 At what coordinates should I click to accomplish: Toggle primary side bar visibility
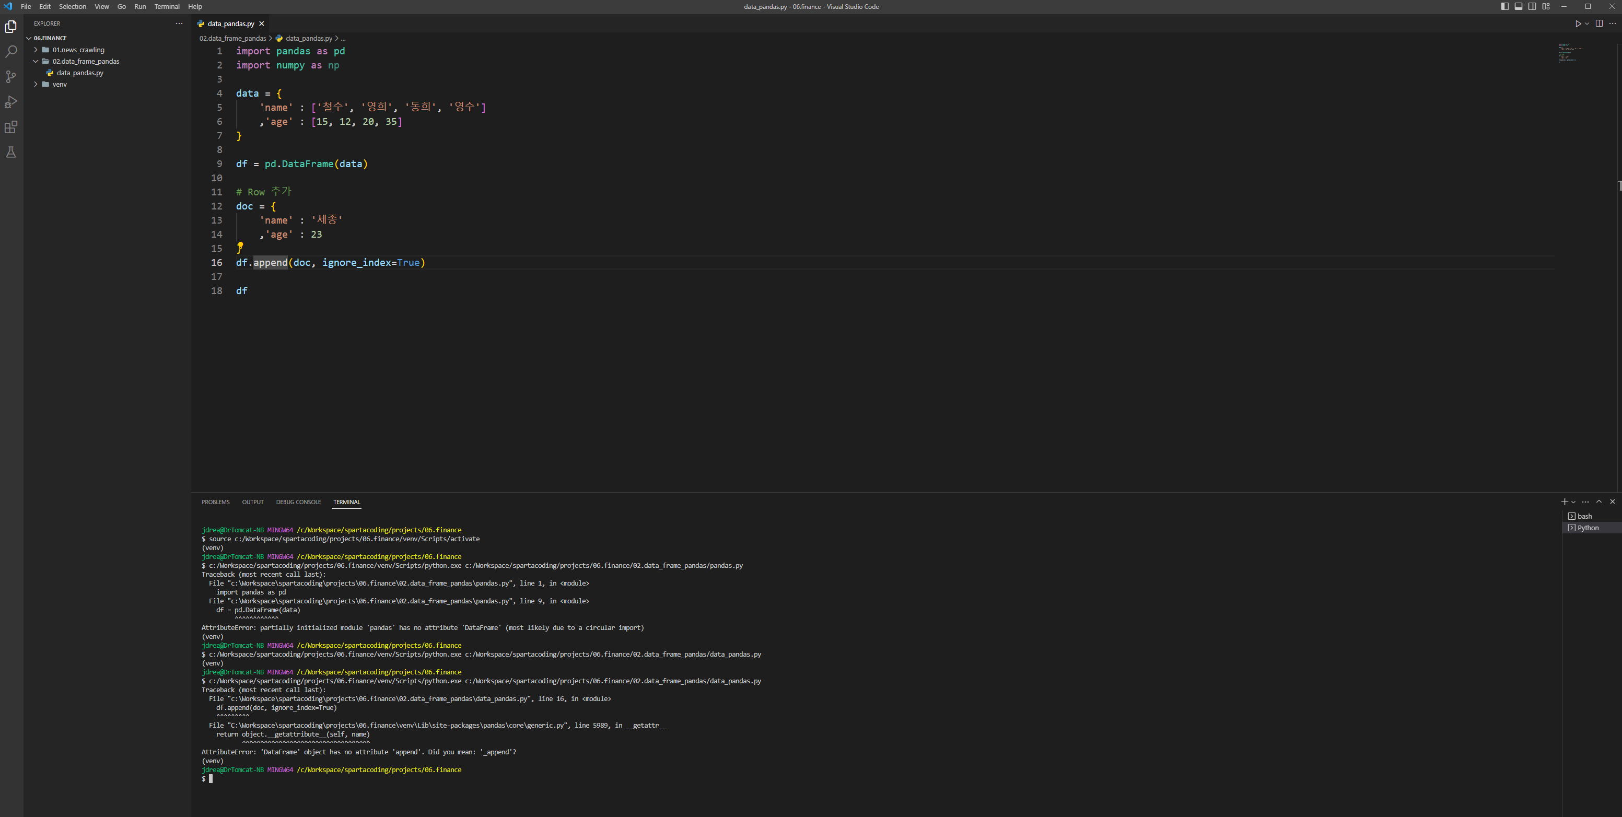click(x=1505, y=6)
